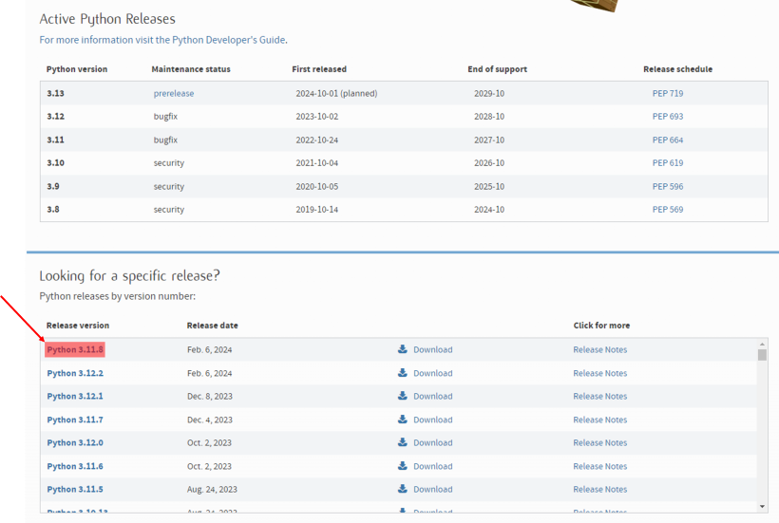View Release Notes for Python 3.12.2
779x523 pixels.
600,373
